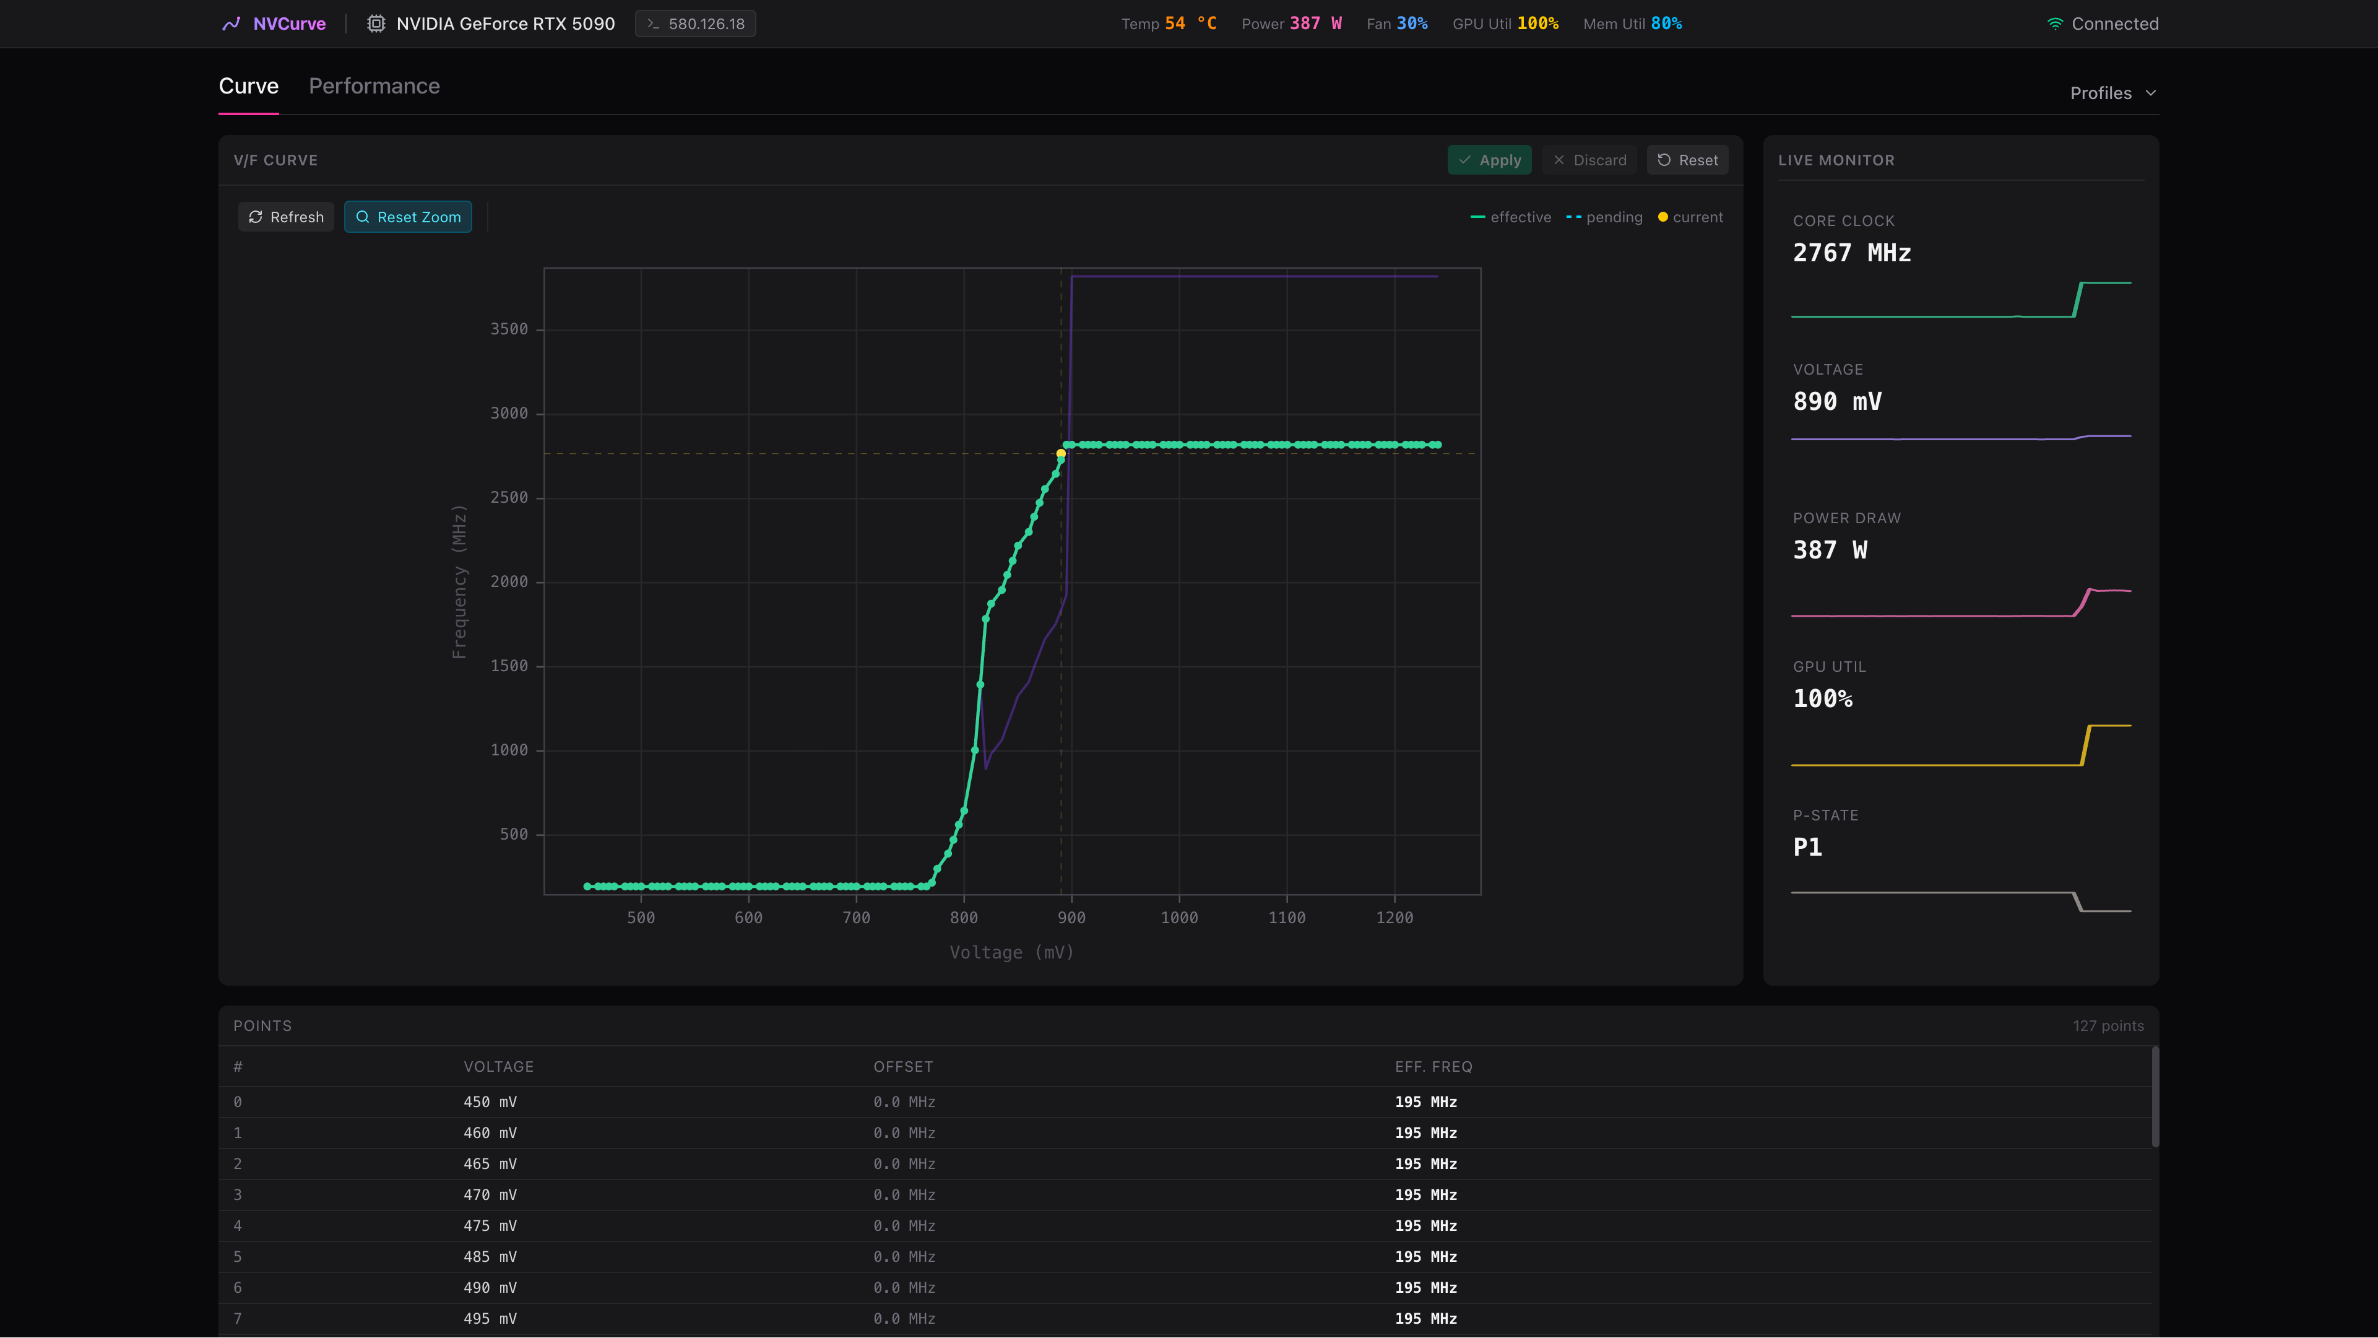Click the Mem Util 80% header stat
This screenshot has height=1338, width=2378.
pyautogui.click(x=1632, y=24)
